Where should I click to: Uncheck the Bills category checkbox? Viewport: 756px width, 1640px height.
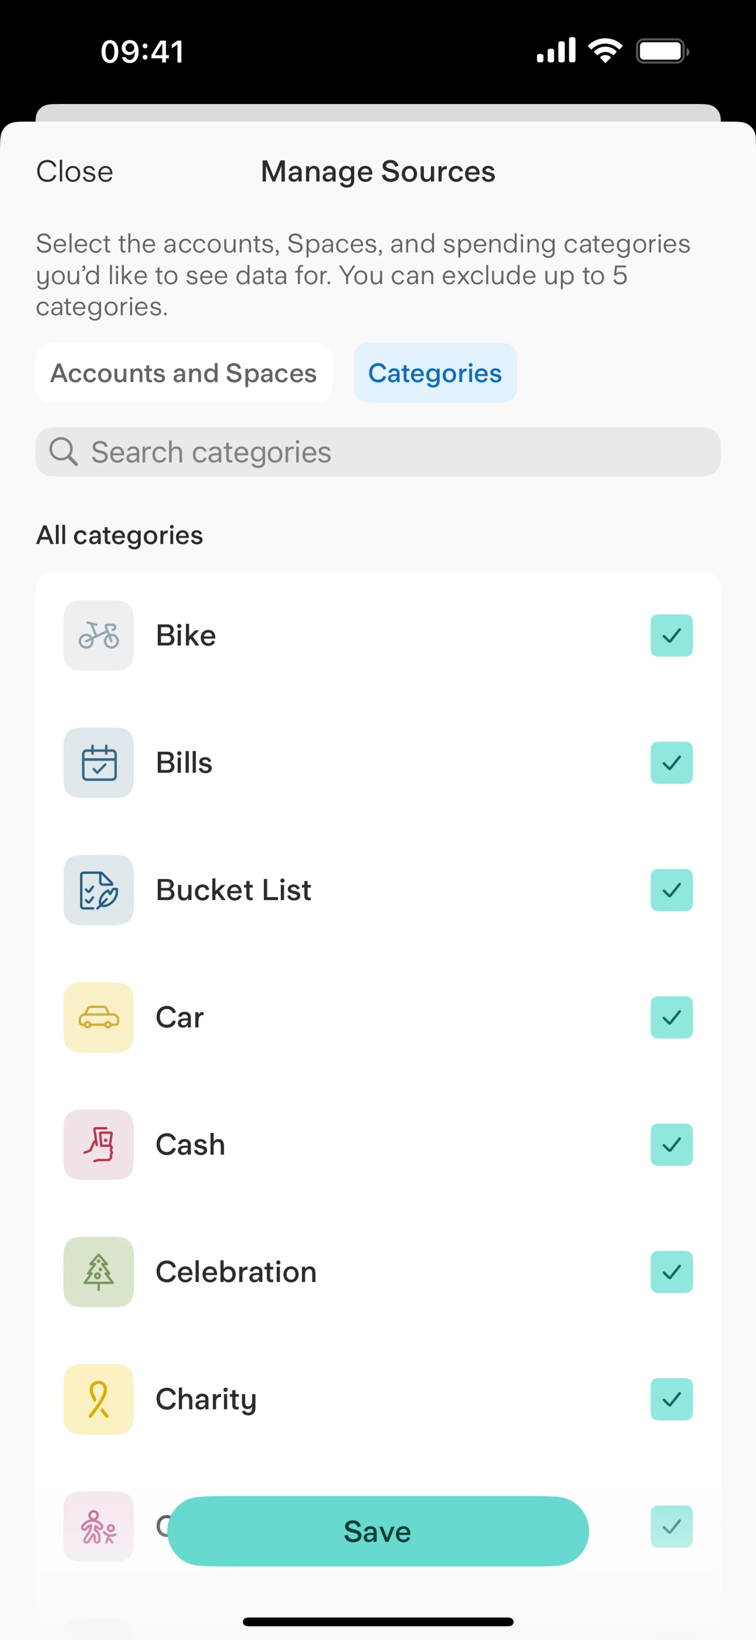[671, 763]
